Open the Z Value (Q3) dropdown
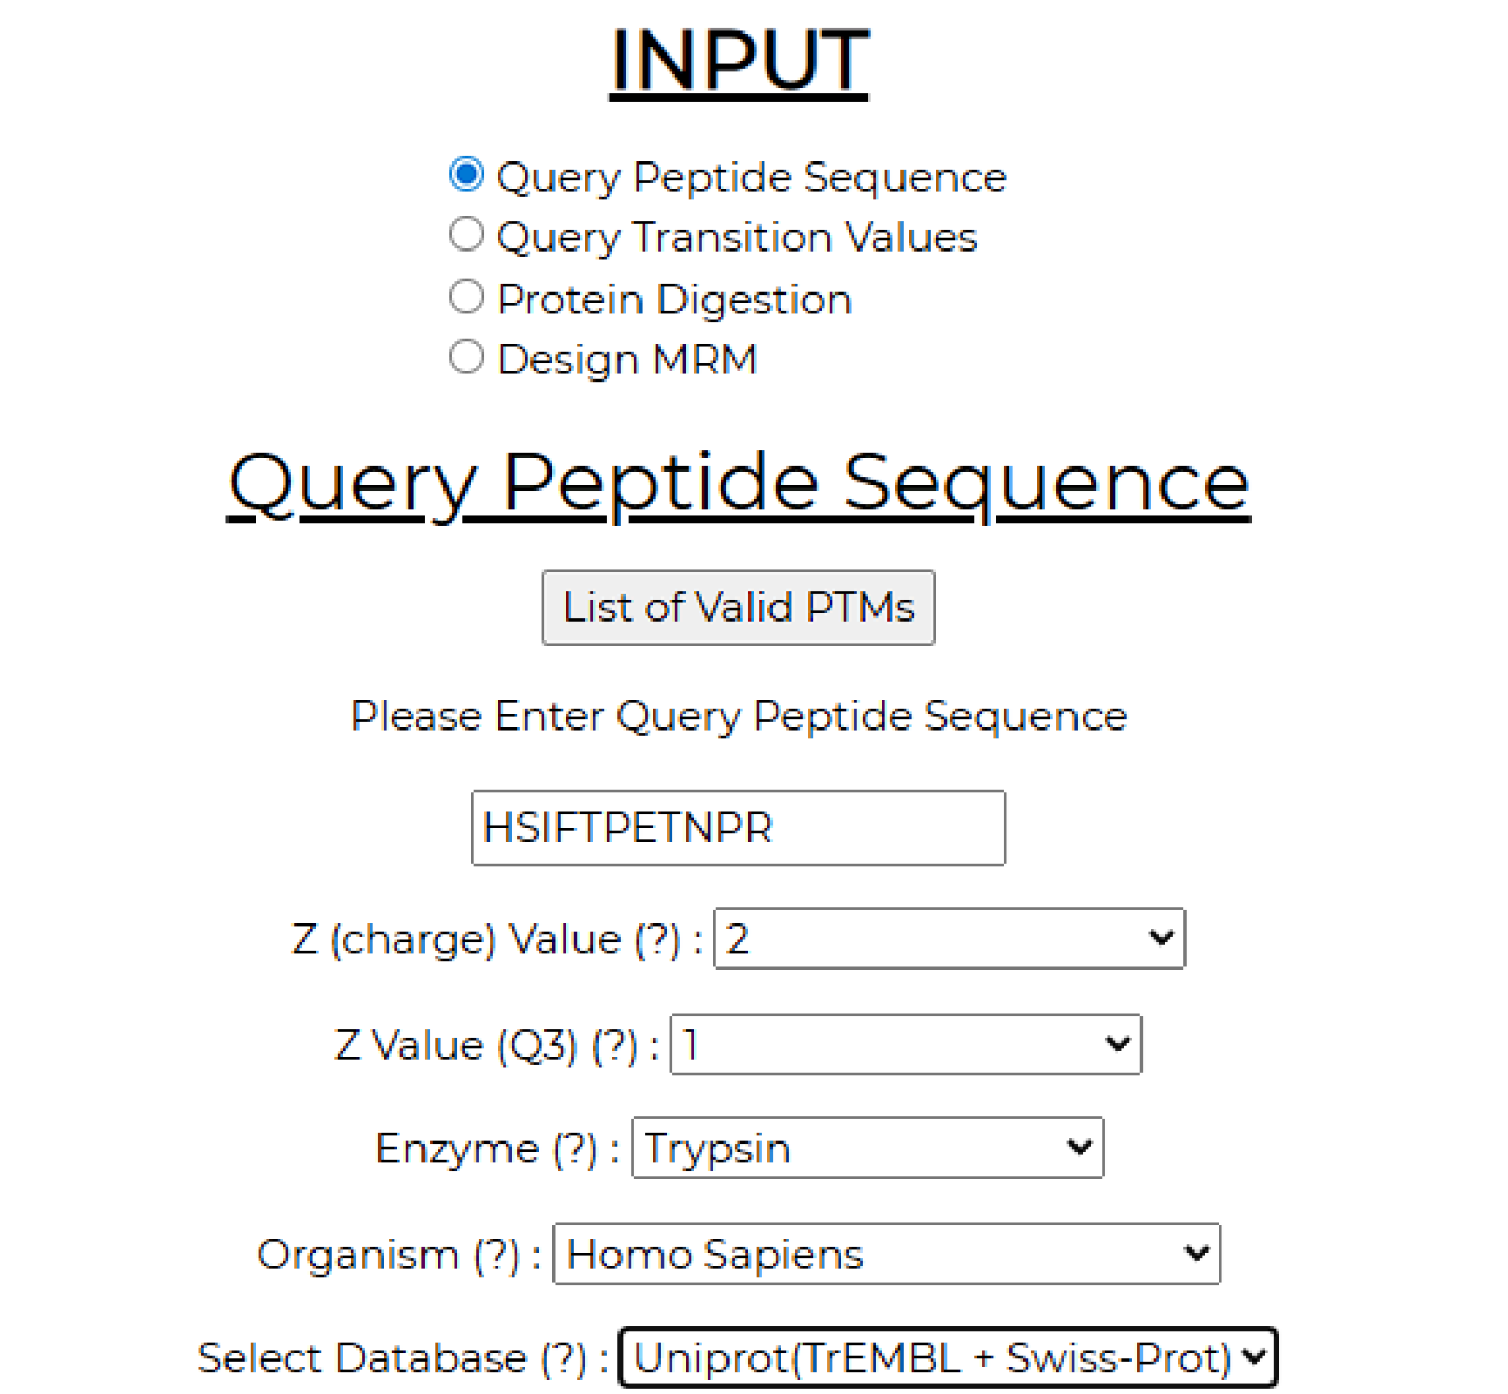Screen dimensions: 1508x1394 905,1044
